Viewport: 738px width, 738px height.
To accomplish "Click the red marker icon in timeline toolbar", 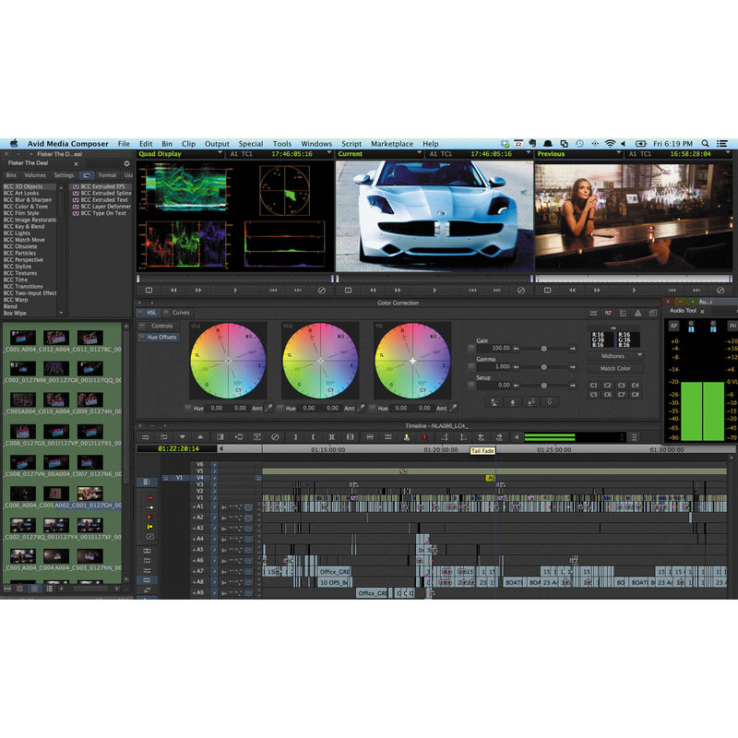I will (424, 437).
